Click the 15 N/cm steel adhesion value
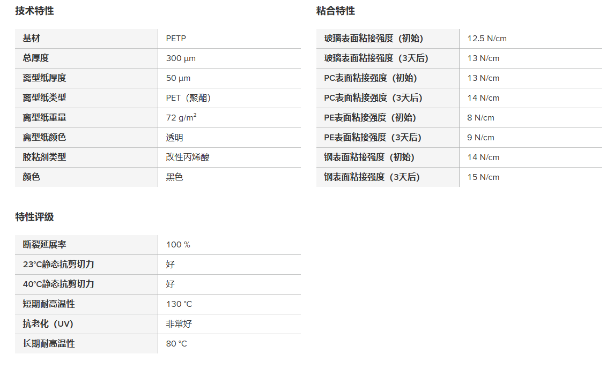This screenshot has height=369, width=614. (x=483, y=177)
